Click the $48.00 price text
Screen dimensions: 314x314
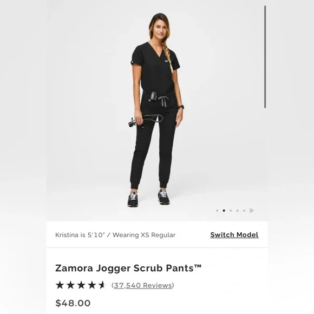click(x=73, y=303)
